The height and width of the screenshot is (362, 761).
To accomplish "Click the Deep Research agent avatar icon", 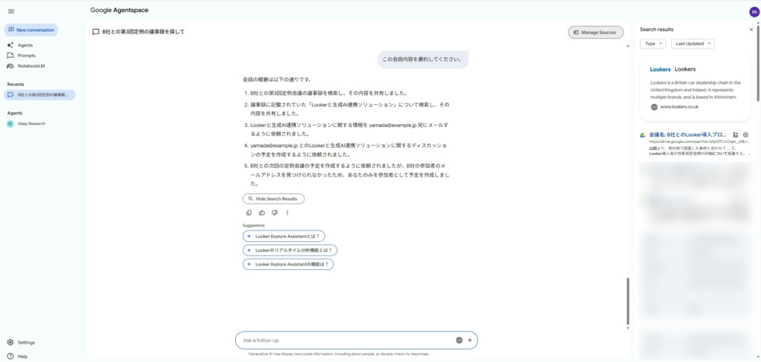I will coord(10,124).
